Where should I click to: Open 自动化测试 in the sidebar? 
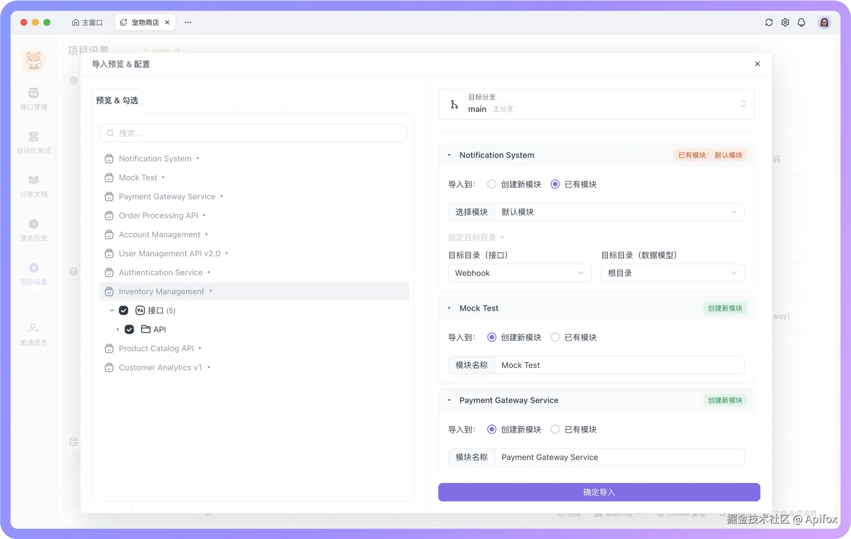point(34,142)
